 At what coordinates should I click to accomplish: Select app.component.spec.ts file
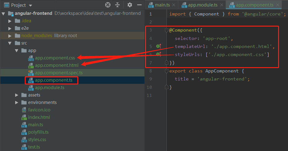pos(58,73)
